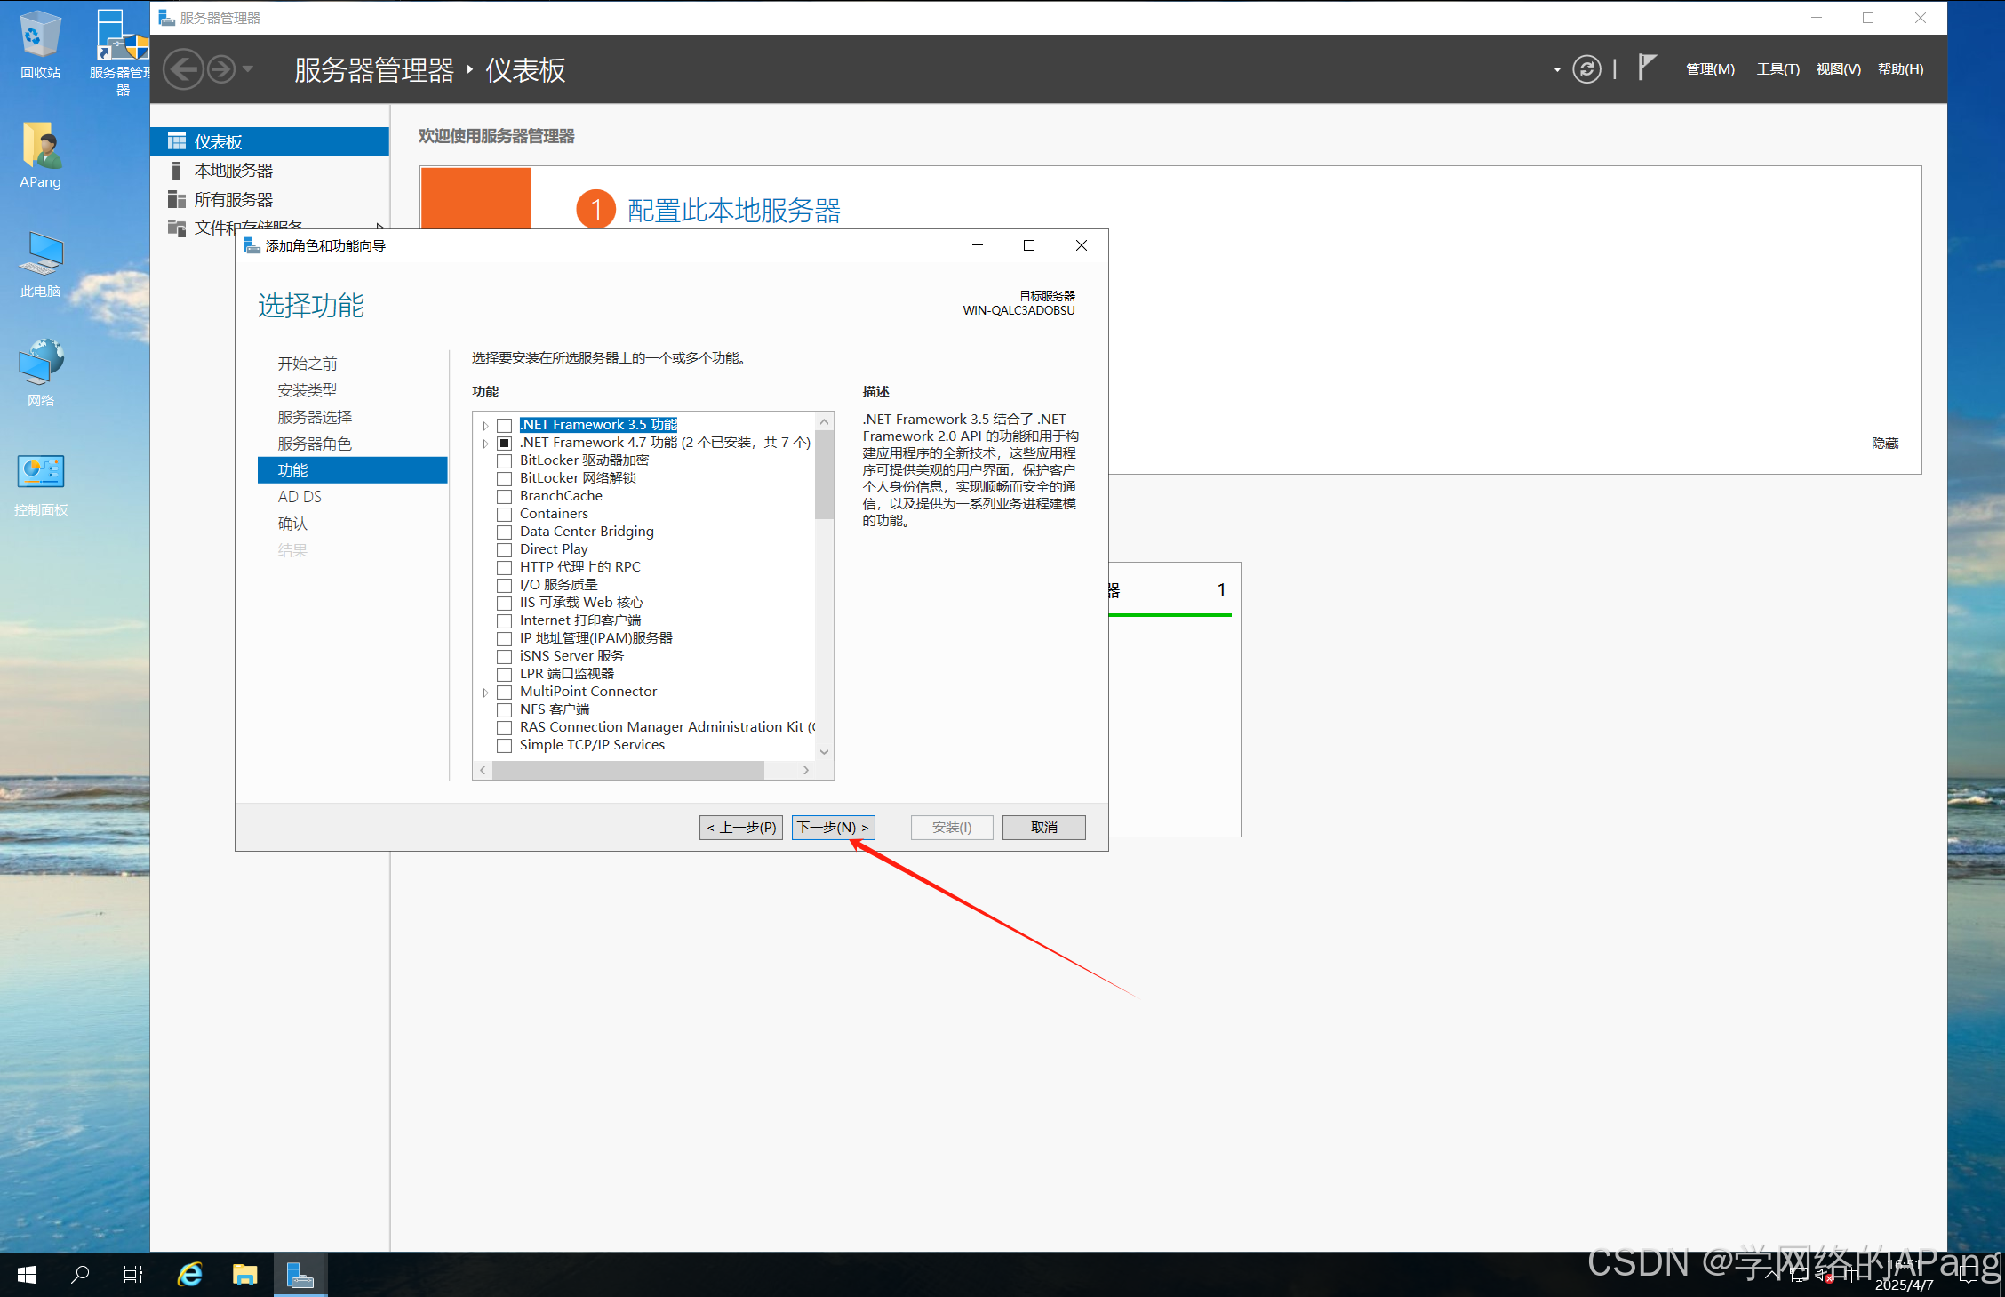This screenshot has width=2005, height=1297.
Task: Expand the .NET Framework 4.7 tree node
Action: (x=485, y=443)
